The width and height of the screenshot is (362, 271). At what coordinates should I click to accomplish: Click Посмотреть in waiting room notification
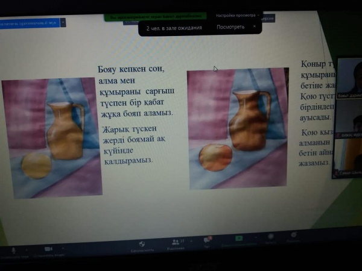230,27
